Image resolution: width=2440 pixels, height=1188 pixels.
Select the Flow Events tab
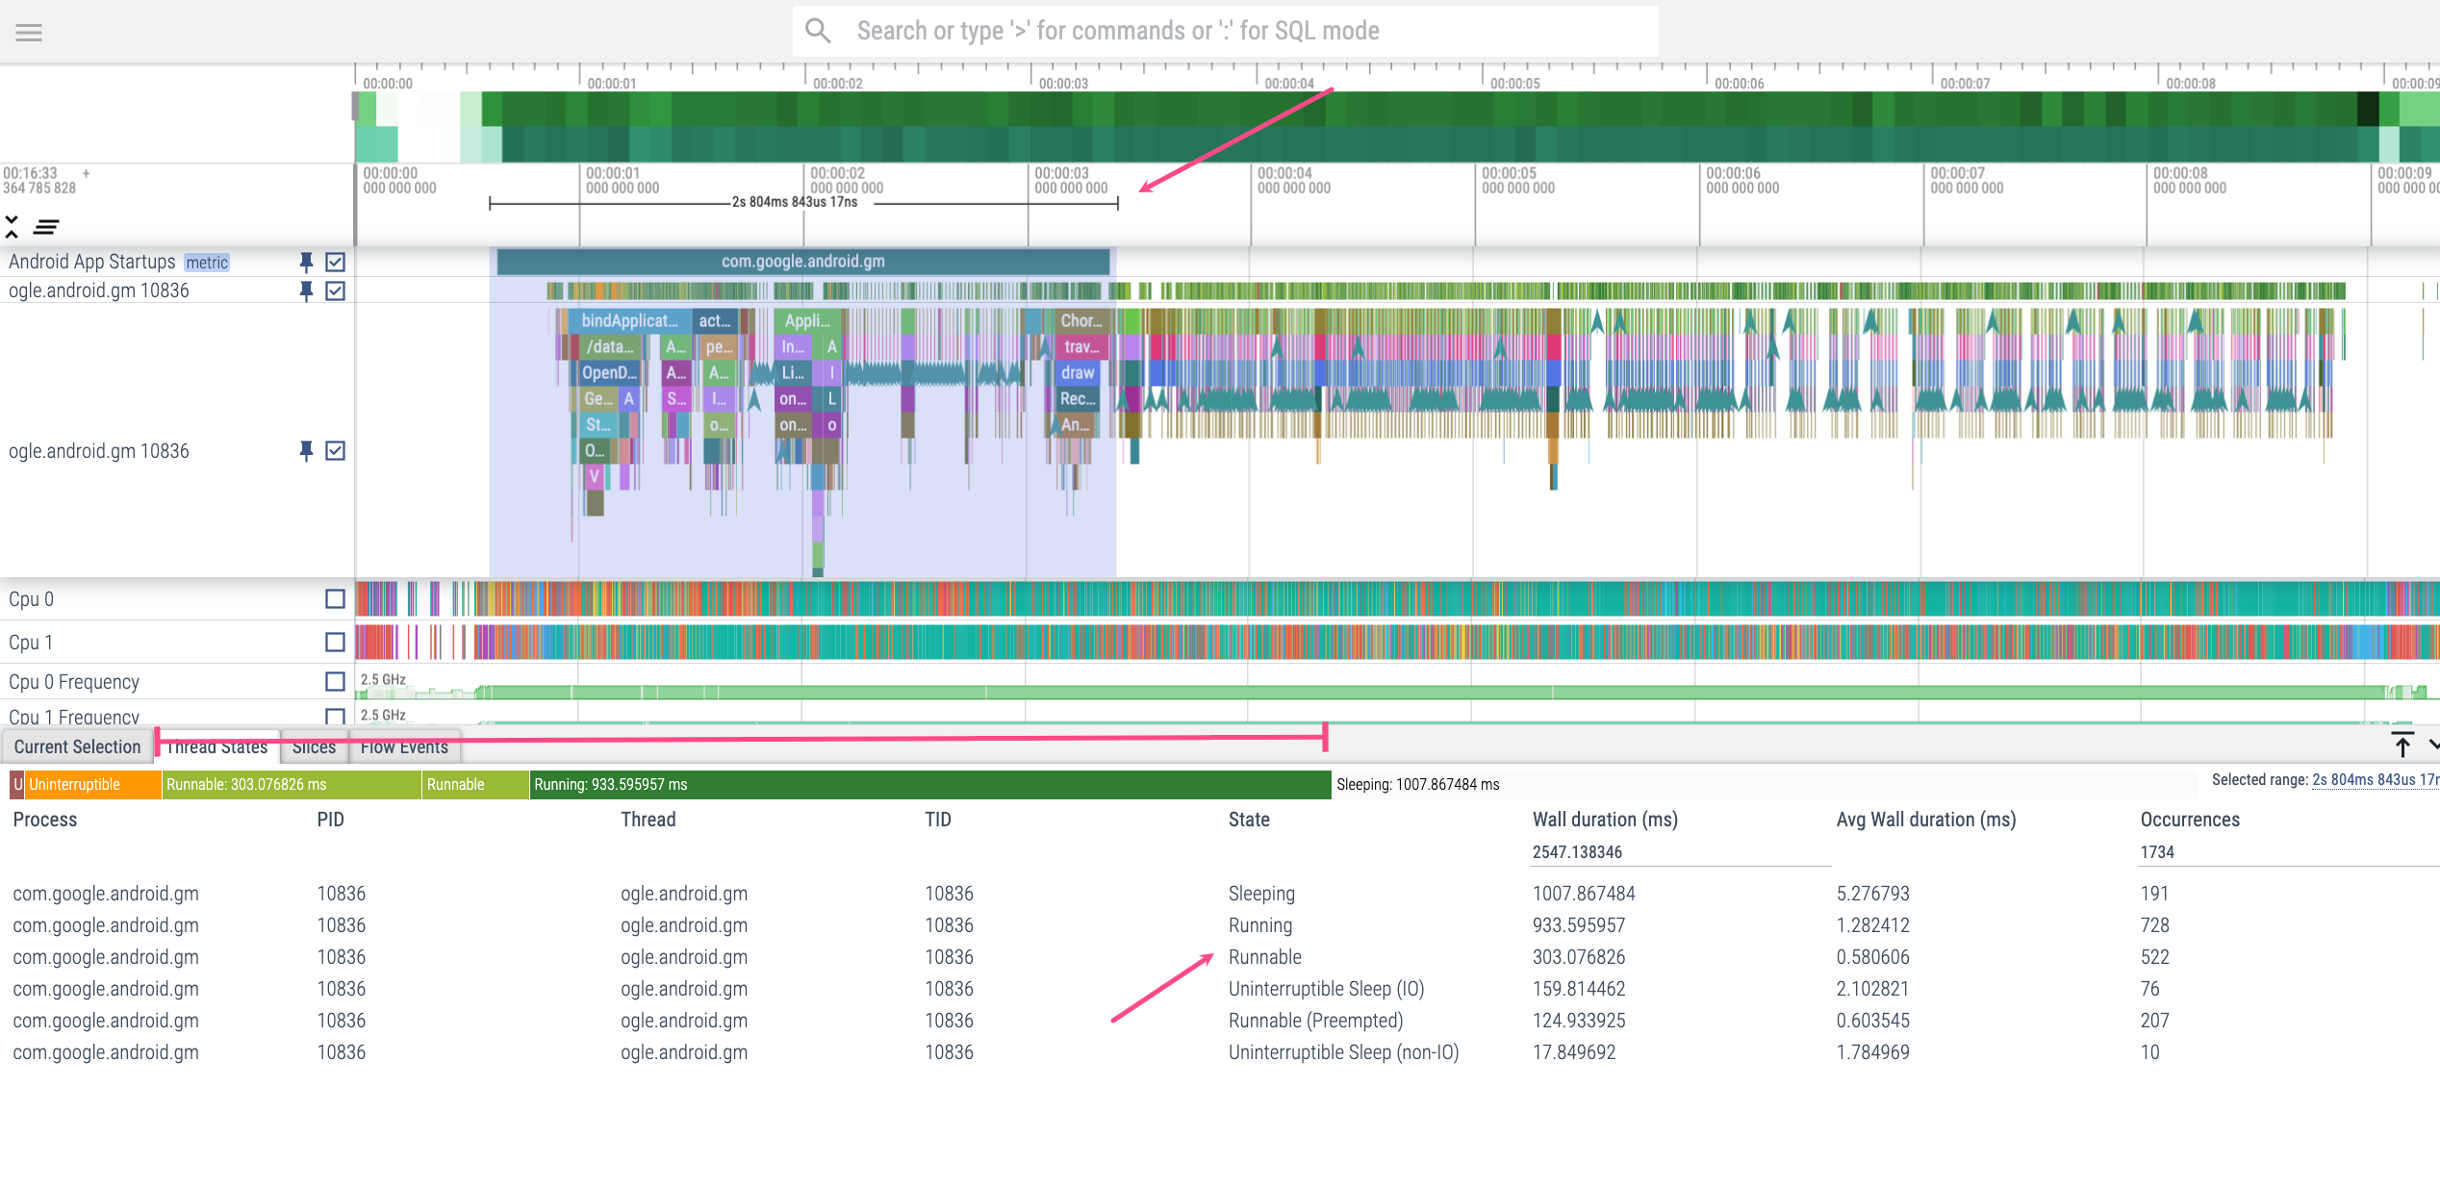(x=405, y=746)
